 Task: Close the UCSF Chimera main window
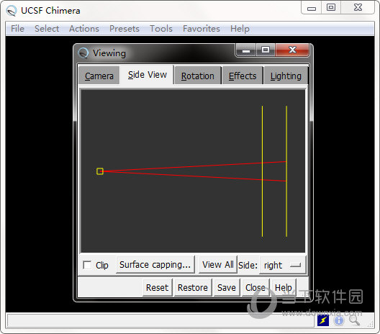click(358, 8)
